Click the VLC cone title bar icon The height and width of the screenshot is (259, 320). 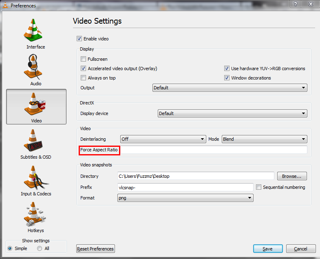[x=5, y=5]
